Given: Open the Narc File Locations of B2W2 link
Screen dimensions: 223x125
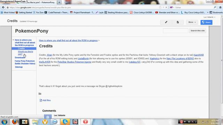Looking at the screenshot, I should pyautogui.click(x=180, y=59).
